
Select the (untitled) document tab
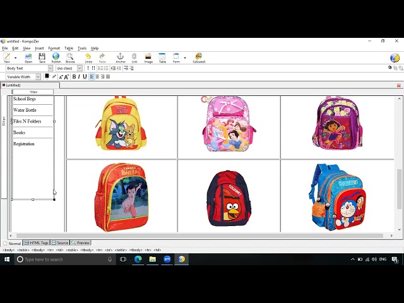click(x=30, y=85)
